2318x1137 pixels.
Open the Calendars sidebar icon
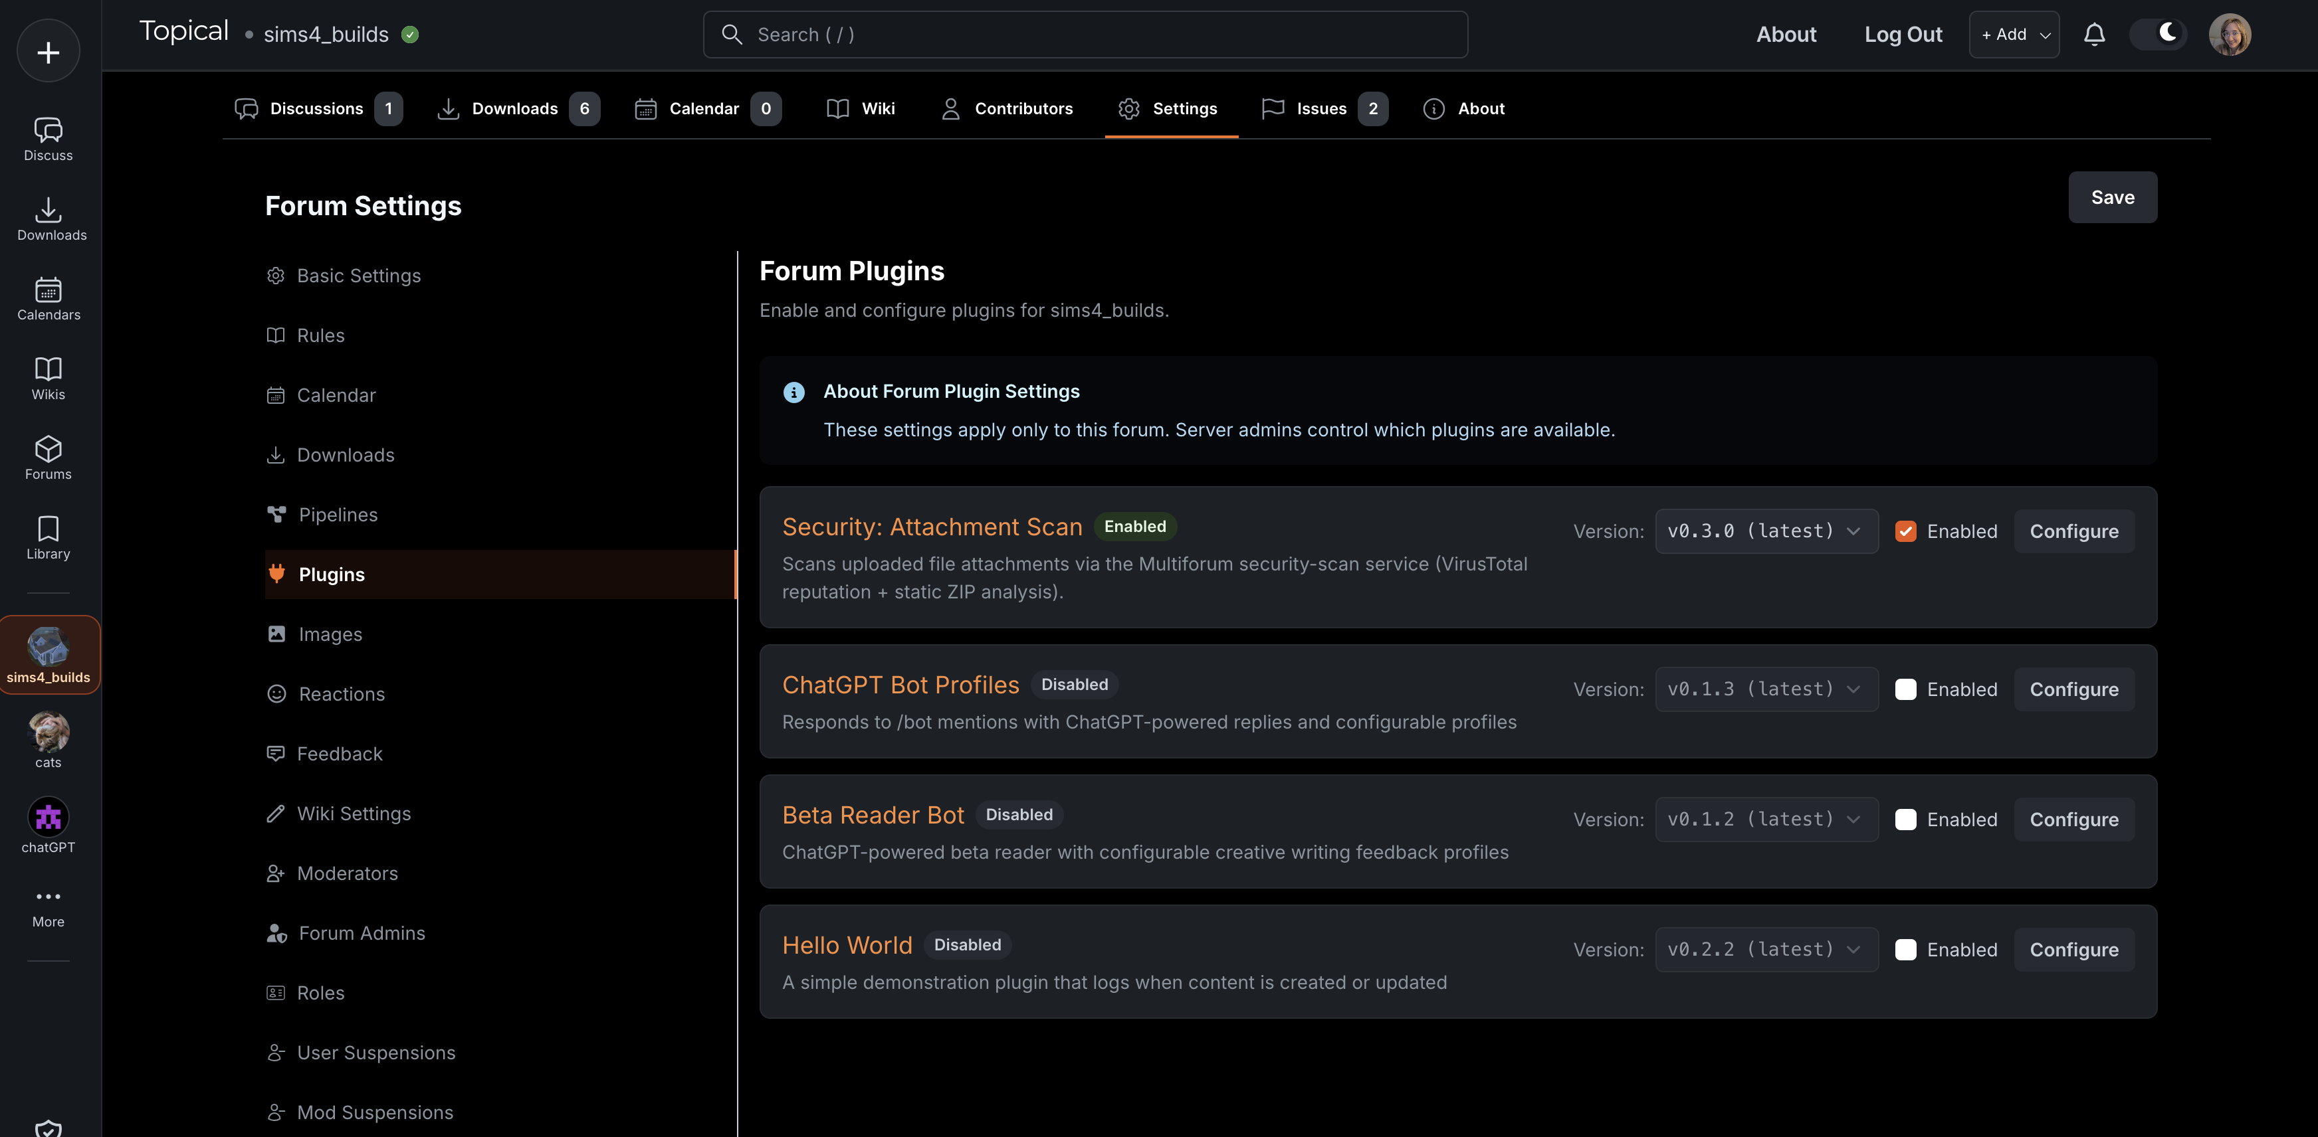[x=49, y=290]
